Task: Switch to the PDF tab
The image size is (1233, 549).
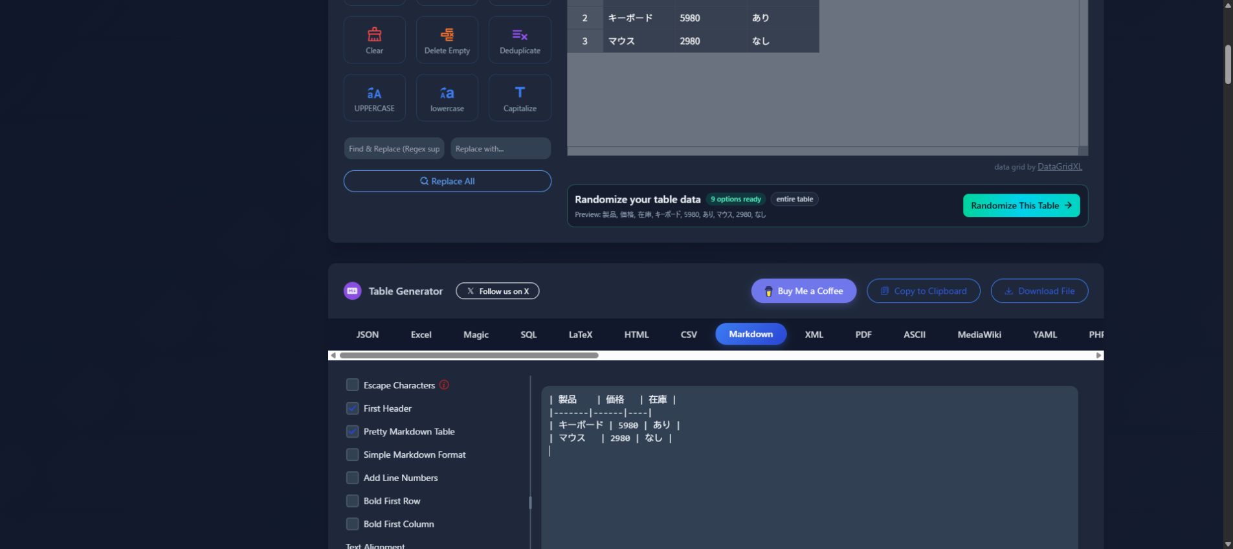Action: point(863,335)
